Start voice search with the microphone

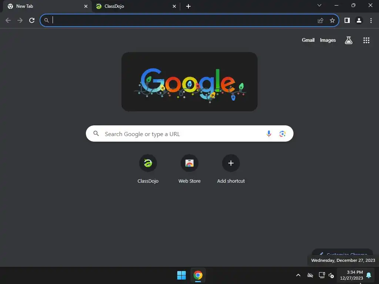click(269, 133)
